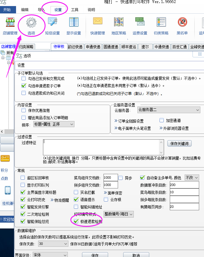Click 保存关键词 button
204x257 pixels.
click(x=179, y=144)
